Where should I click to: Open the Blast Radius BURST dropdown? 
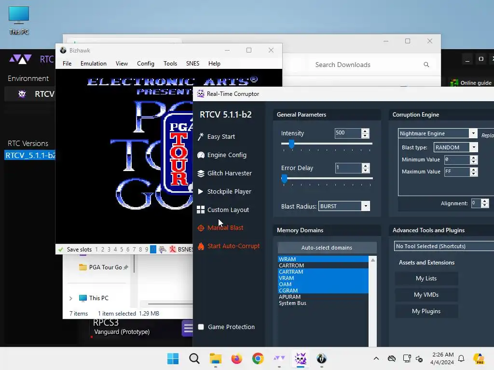pos(366,206)
